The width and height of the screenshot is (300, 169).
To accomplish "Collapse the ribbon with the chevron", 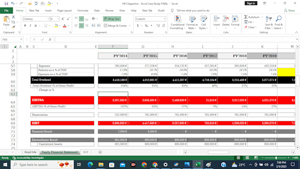I will pyautogui.click(x=296, y=32).
